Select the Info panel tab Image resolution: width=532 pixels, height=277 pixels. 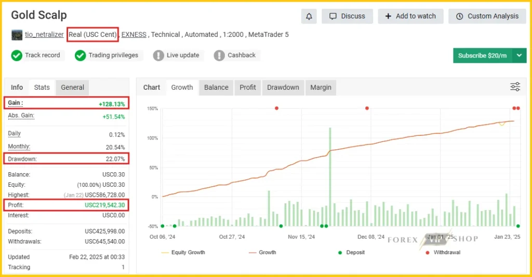[x=17, y=87]
